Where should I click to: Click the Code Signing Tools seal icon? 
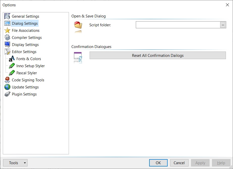pyautogui.click(x=7, y=80)
